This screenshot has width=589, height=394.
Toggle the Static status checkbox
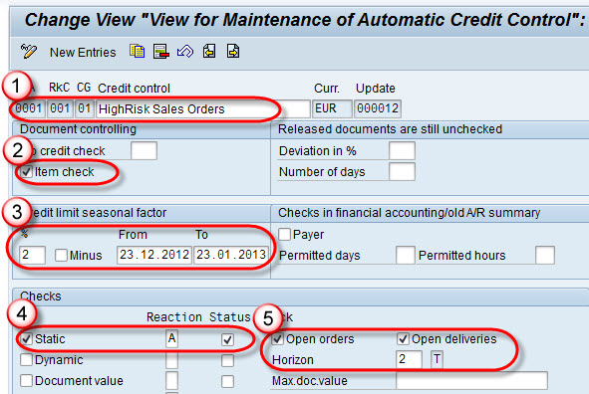227,339
